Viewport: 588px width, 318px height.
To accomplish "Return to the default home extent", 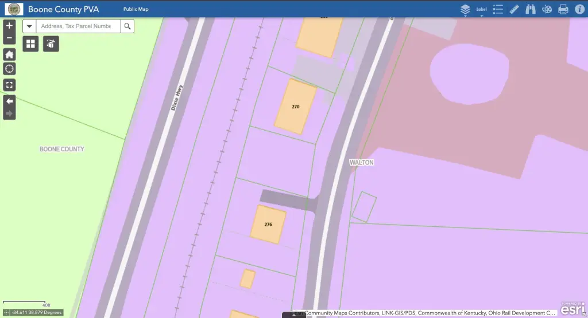I will pos(9,54).
